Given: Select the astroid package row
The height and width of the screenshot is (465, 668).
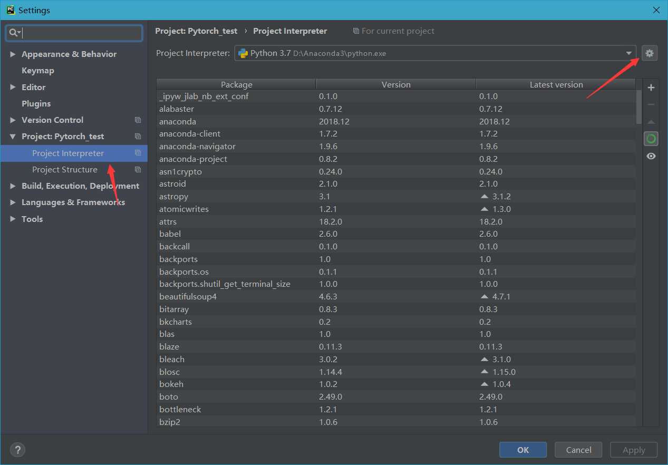Looking at the screenshot, I should (x=396, y=183).
